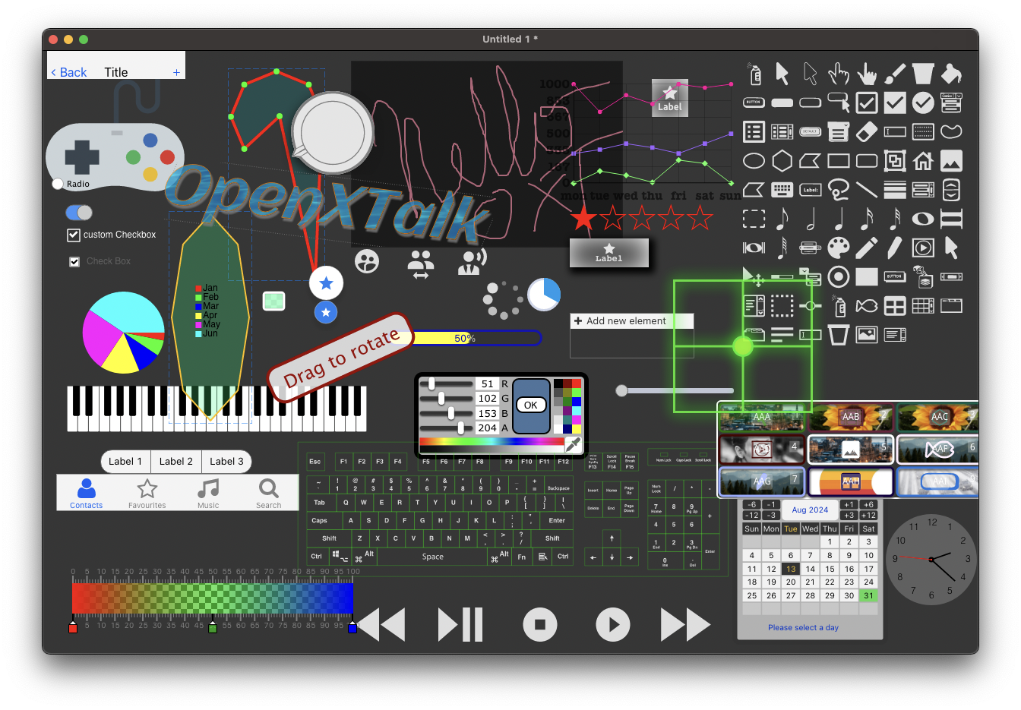Choose the hexagon polygon shape tool
This screenshot has height=710, width=1021.
[x=782, y=161]
